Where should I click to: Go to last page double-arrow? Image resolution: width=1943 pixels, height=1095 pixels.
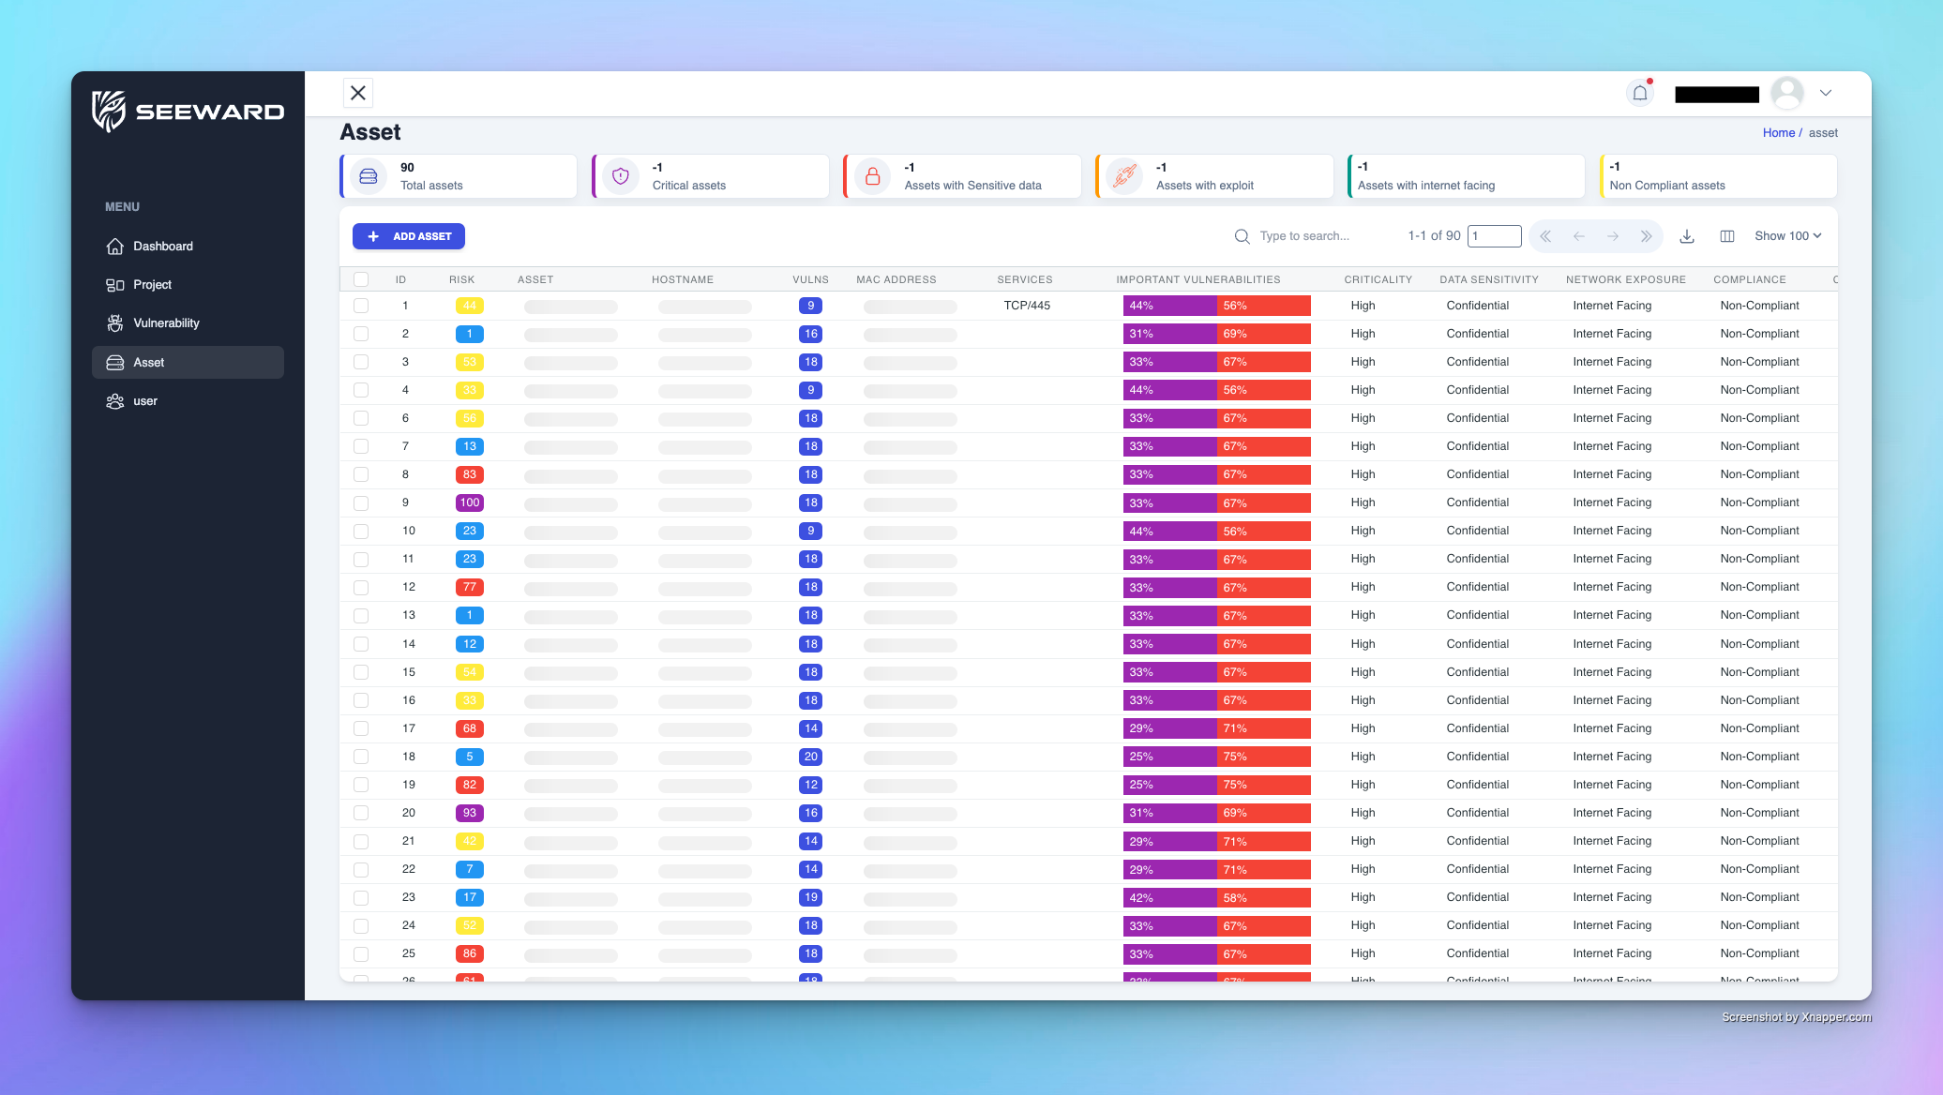pos(1646,236)
